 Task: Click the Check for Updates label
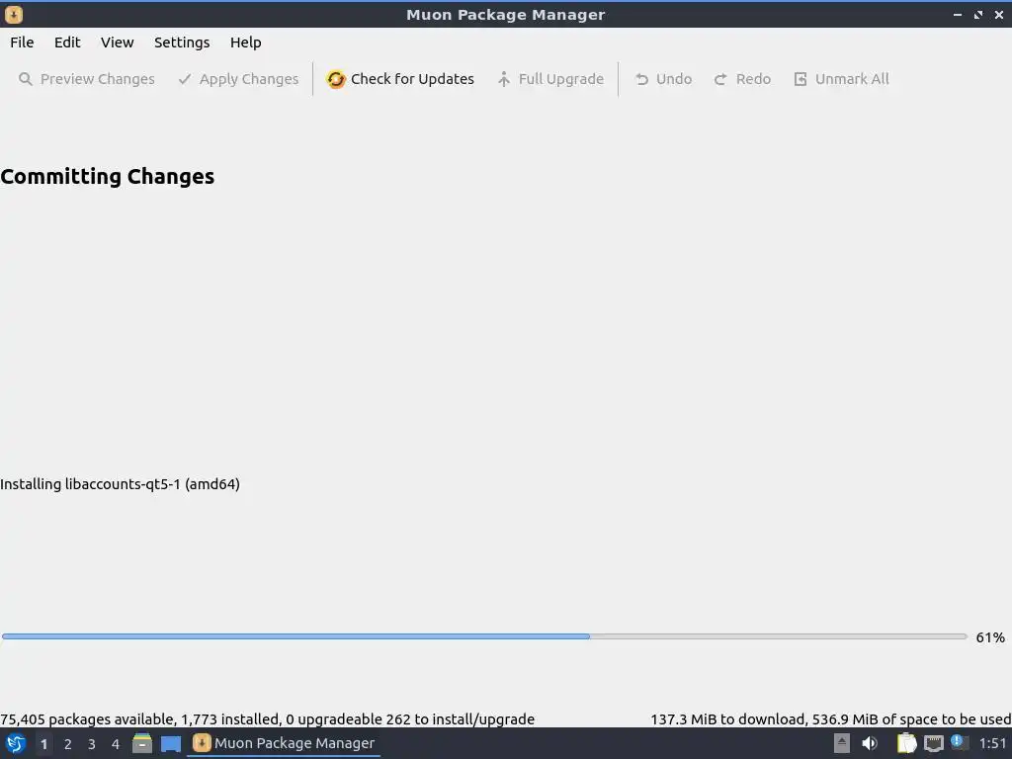(412, 79)
